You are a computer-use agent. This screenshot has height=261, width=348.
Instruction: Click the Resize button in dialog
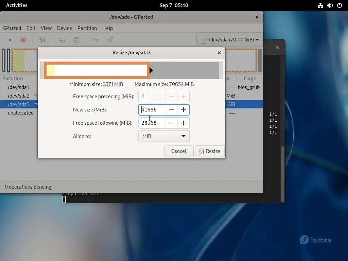coord(210,151)
